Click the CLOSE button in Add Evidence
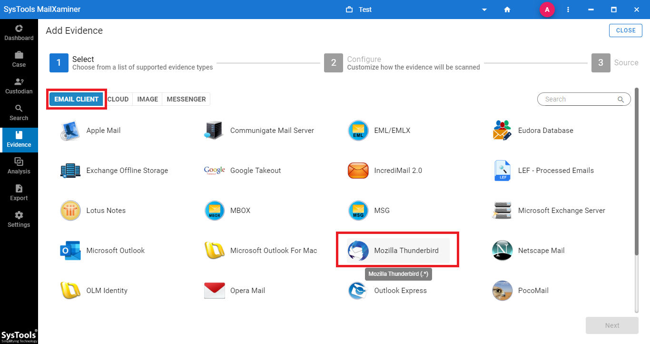This screenshot has width=650, height=344. [626, 30]
